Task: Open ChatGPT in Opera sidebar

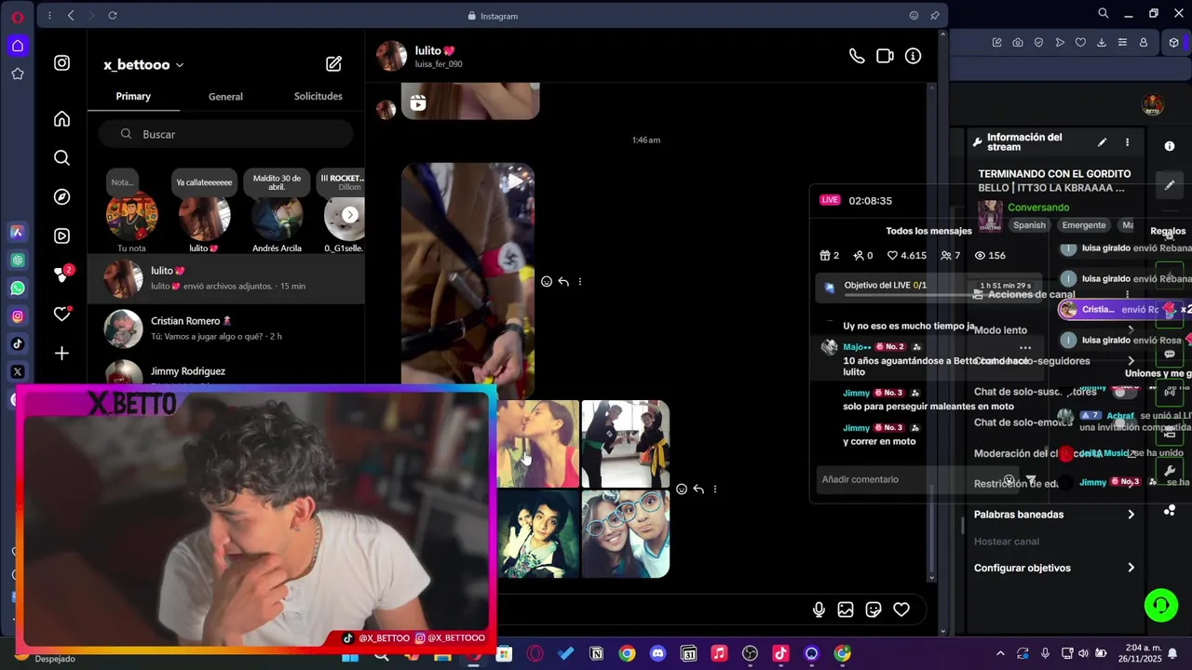Action: [18, 261]
